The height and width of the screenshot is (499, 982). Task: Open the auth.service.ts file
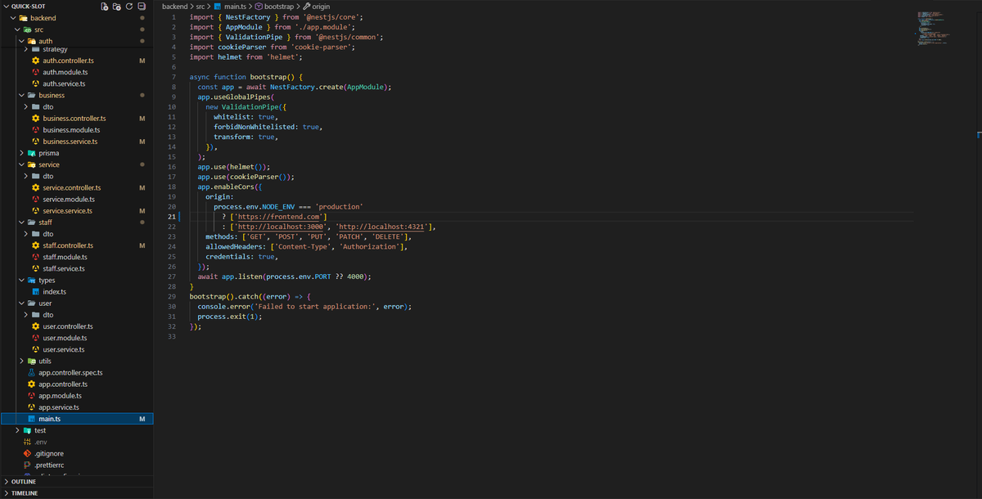[x=63, y=83]
